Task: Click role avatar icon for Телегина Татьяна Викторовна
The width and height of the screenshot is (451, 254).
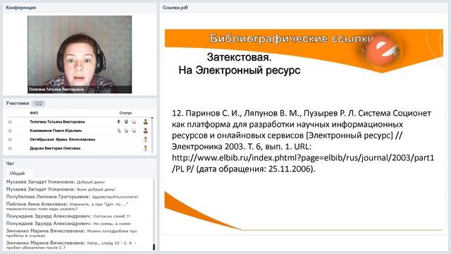Action: (x=146, y=122)
